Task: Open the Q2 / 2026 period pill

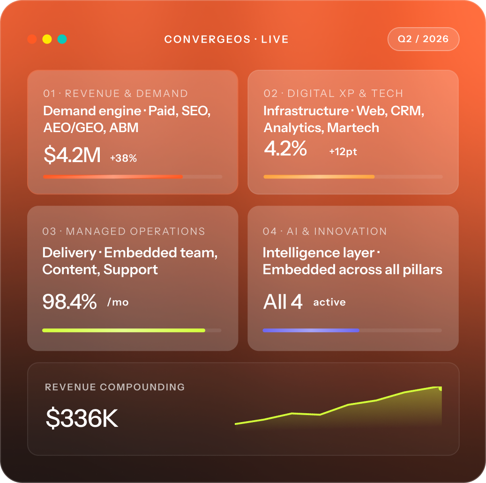Action: [x=423, y=39]
